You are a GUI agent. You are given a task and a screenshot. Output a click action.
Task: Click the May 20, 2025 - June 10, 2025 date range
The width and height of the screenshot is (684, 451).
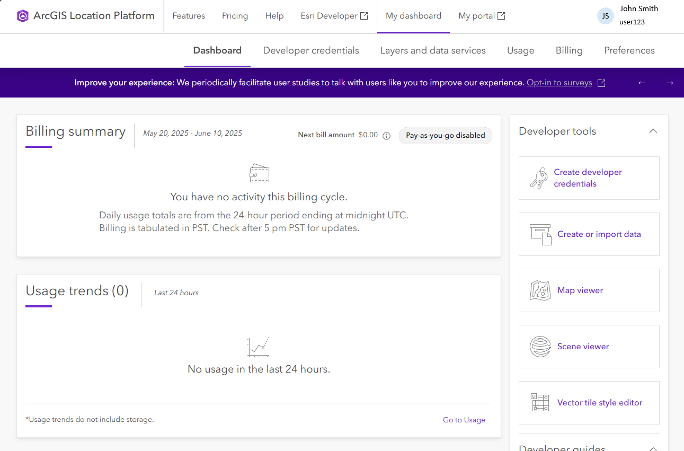pos(193,134)
